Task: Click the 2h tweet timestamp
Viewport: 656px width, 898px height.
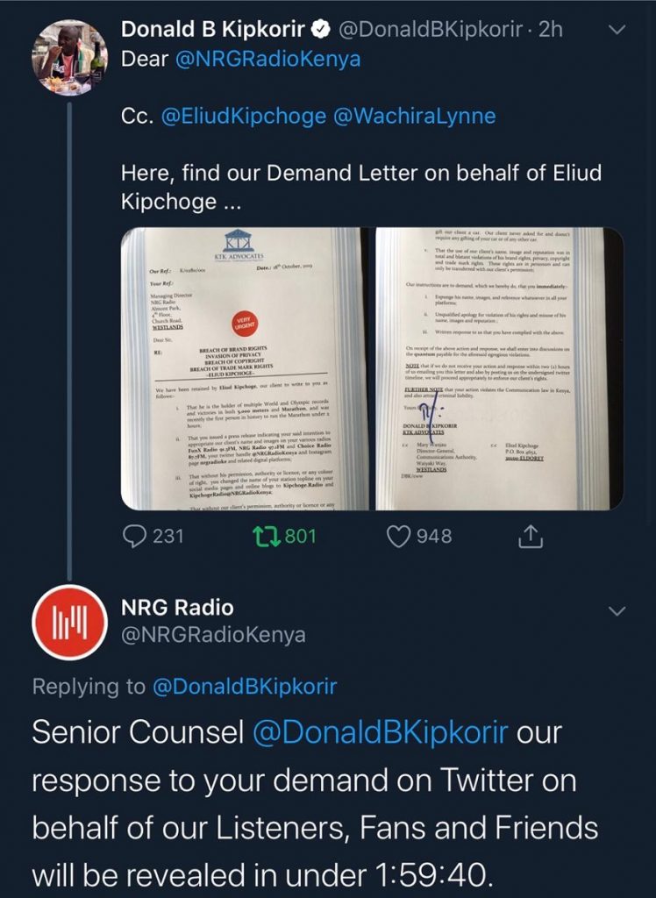Action: [550, 29]
